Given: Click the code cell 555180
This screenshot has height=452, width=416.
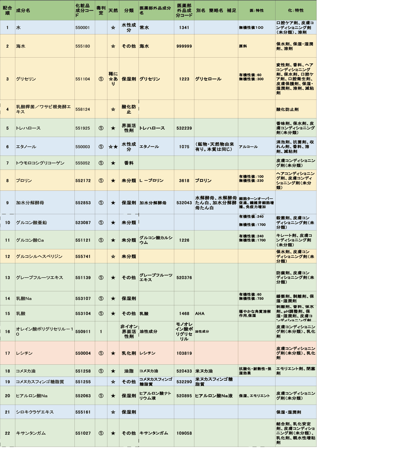Looking at the screenshot, I should pos(85,46).
